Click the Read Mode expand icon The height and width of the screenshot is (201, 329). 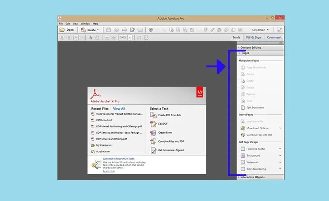280,30
